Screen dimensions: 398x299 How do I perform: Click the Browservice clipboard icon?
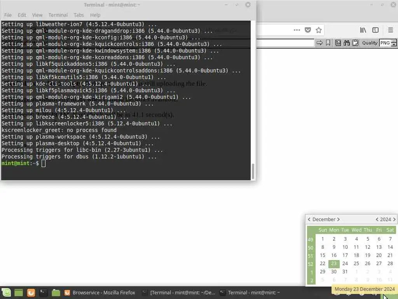click(355, 43)
